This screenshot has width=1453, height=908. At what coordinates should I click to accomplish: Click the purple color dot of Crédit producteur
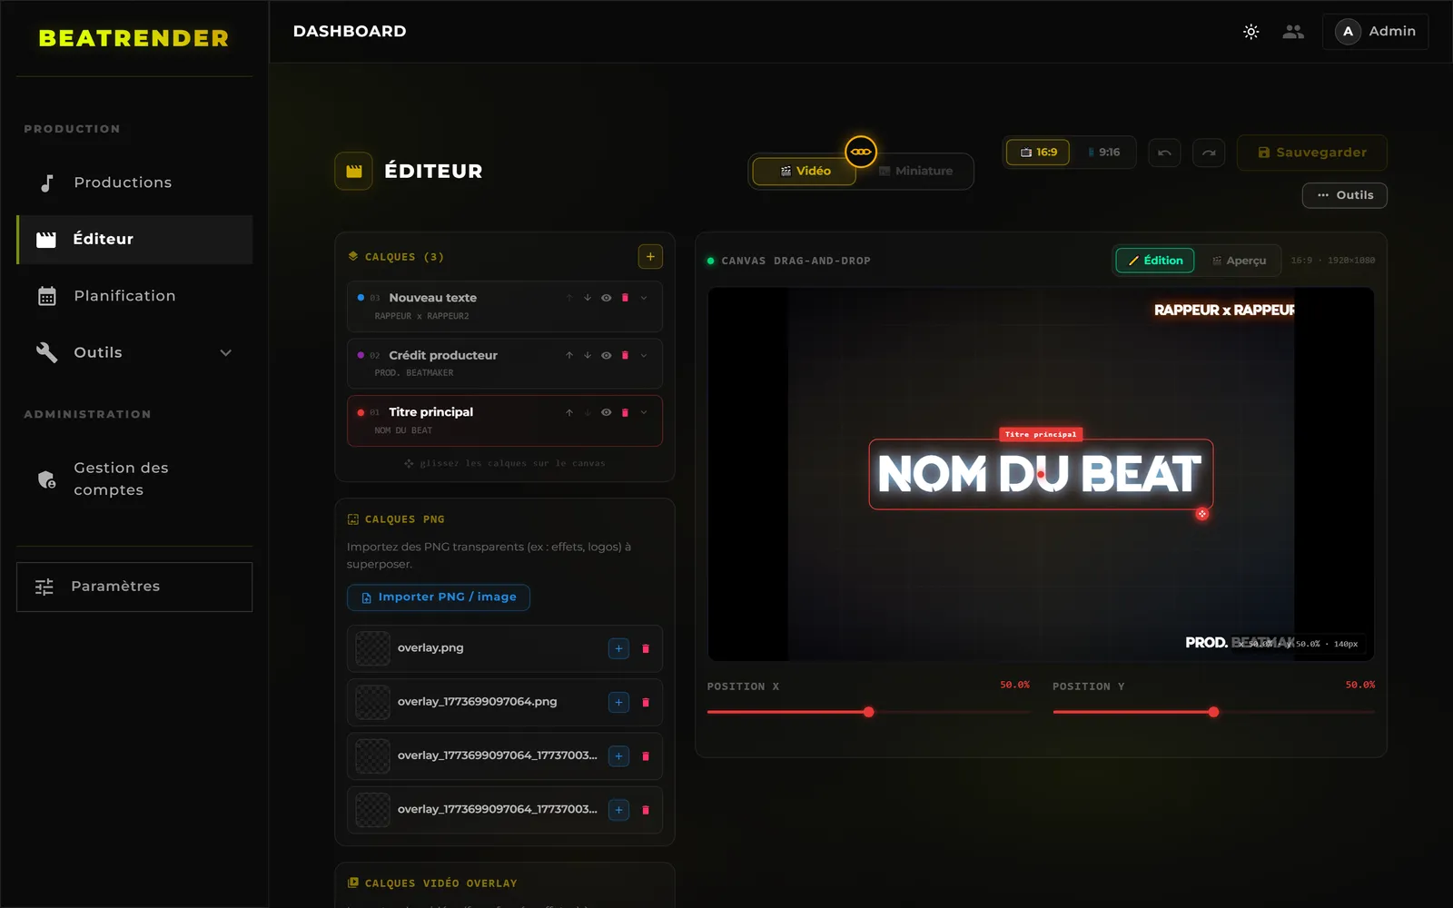pyautogui.click(x=361, y=355)
